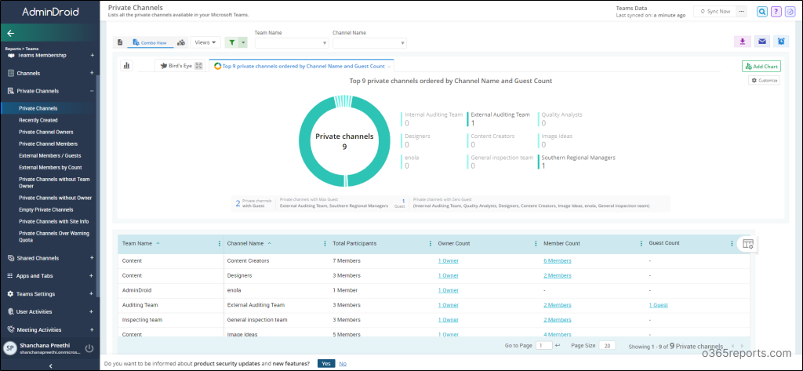Open the Channel Name filter dropdown
Screen dimensions: 803x371
(x=370, y=43)
